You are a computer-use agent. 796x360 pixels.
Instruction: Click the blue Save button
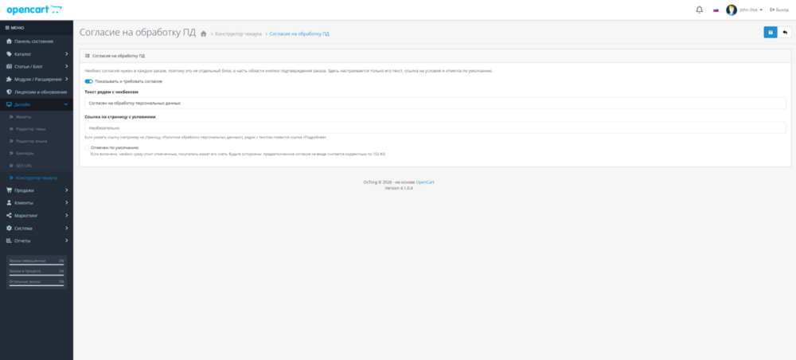770,33
